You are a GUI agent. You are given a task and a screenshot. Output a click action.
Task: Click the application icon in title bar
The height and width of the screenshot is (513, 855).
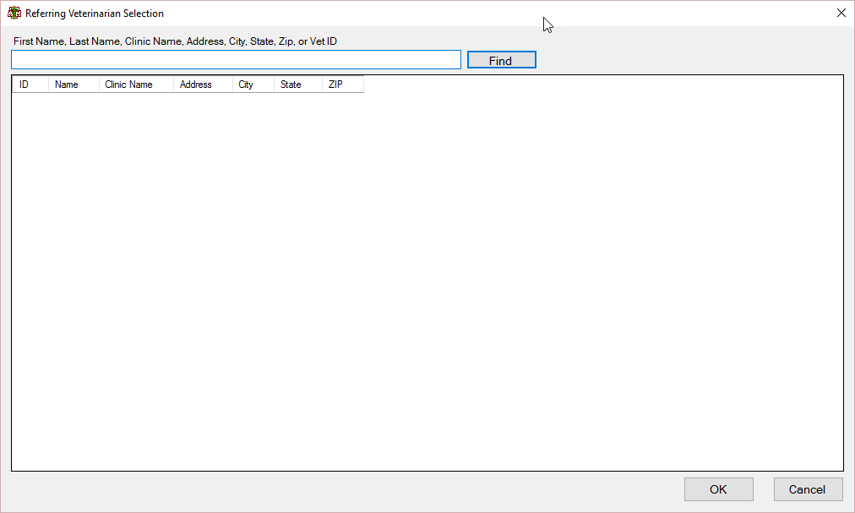tap(14, 13)
